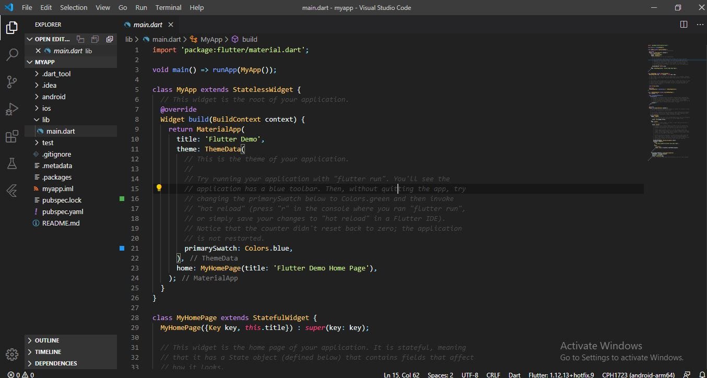Image resolution: width=707 pixels, height=378 pixels.
Task: Open the Run and Debug view
Action: pyautogui.click(x=11, y=109)
